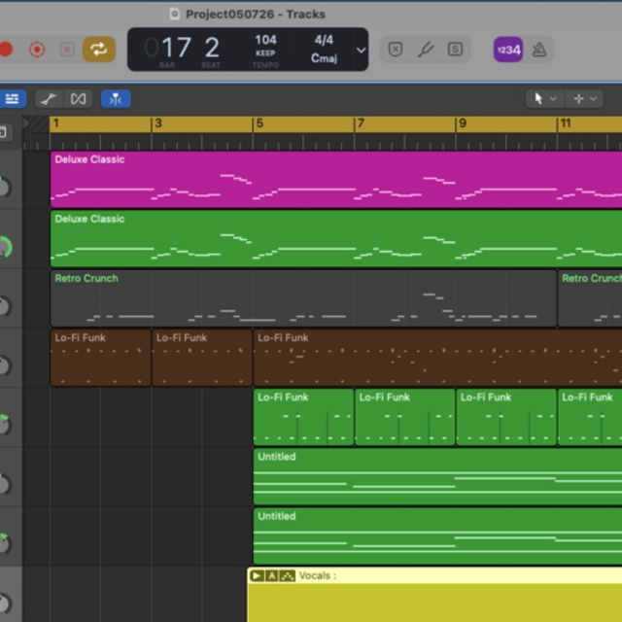Click the dimmed square record-mode button
The image size is (622, 622).
(67, 50)
